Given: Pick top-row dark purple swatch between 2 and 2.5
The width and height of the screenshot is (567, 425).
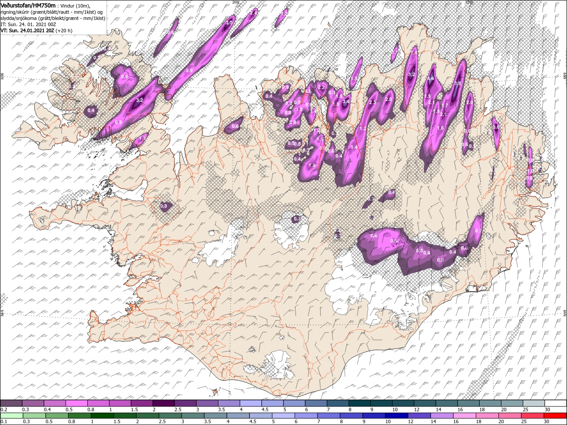Looking at the screenshot, I should tap(163, 403).
